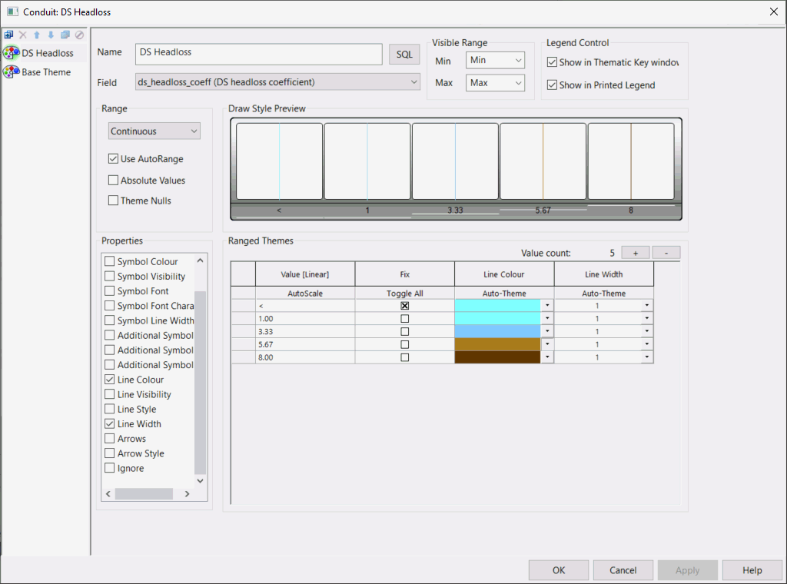Open line width dropdown for 1.00 row
This screenshot has width=787, height=584.
click(647, 318)
